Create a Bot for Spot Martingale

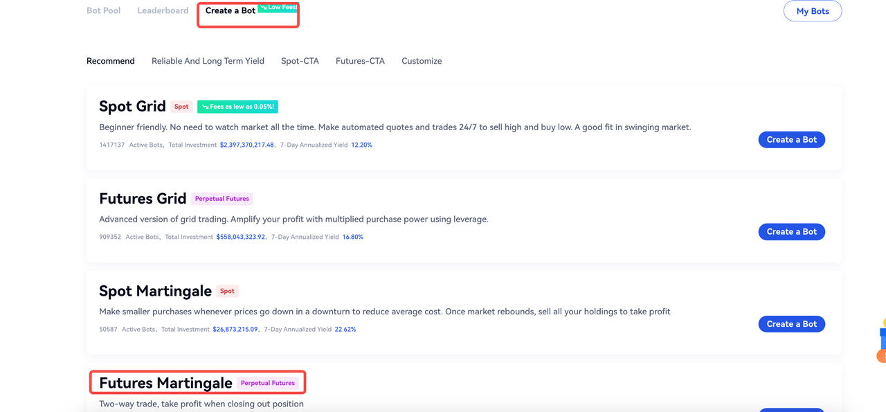tap(791, 324)
